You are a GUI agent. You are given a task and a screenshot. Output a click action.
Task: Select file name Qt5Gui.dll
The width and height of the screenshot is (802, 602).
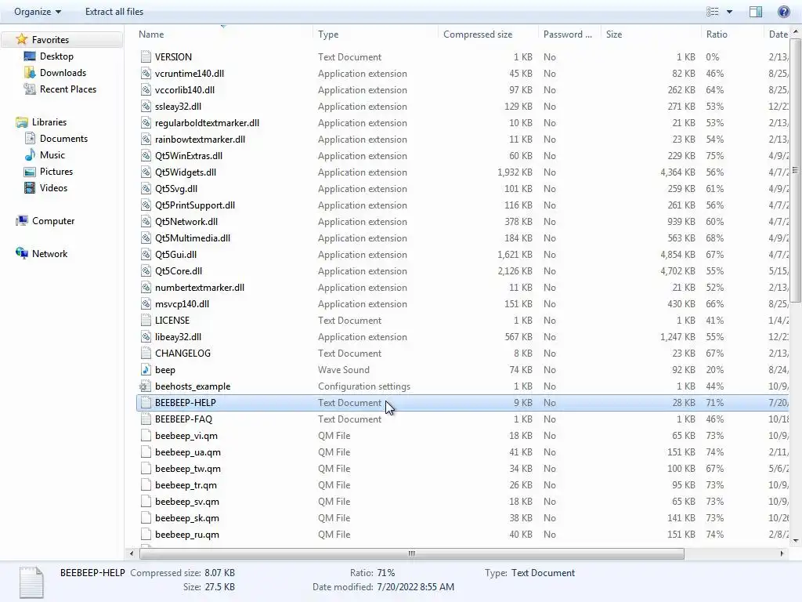pos(175,255)
